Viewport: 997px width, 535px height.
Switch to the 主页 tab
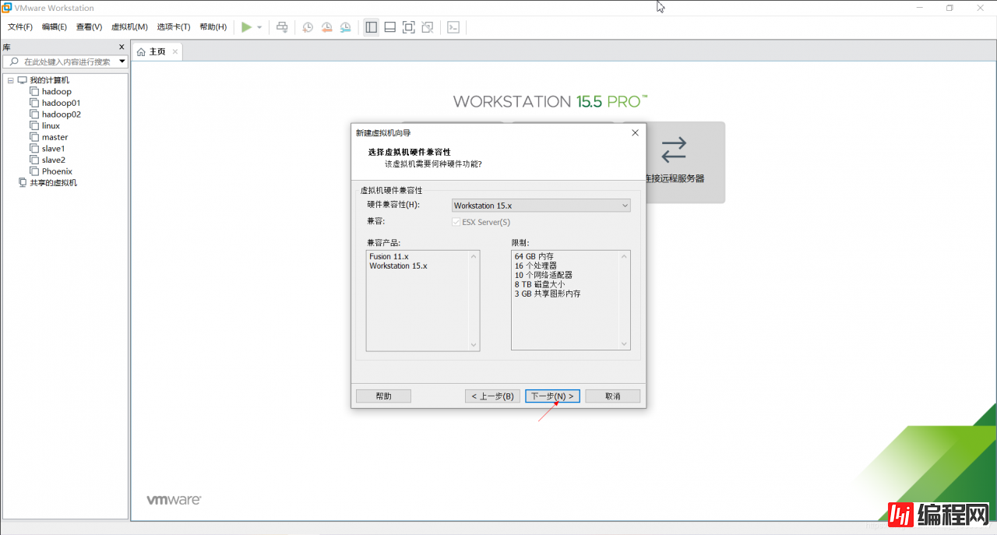point(158,52)
